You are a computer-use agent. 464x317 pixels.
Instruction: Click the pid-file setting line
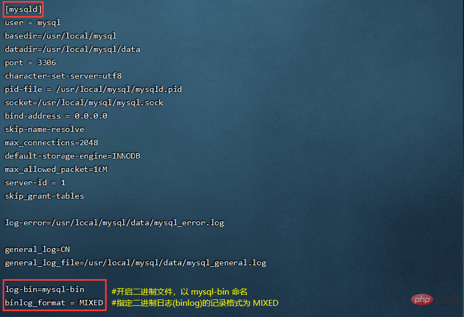tap(93, 89)
